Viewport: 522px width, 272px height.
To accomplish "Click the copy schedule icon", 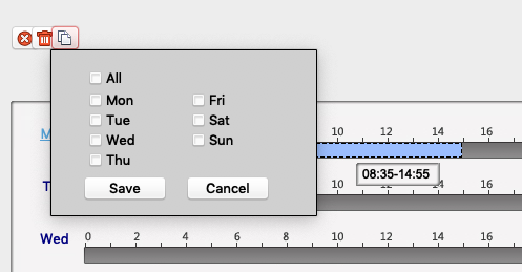I will click(65, 38).
